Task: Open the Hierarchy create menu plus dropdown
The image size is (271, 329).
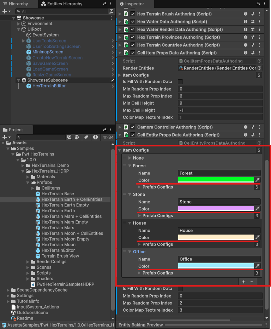Action: [6, 11]
